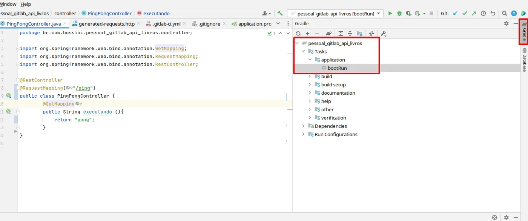
Task: Expand the Run Configurations node
Action: (x=304, y=135)
